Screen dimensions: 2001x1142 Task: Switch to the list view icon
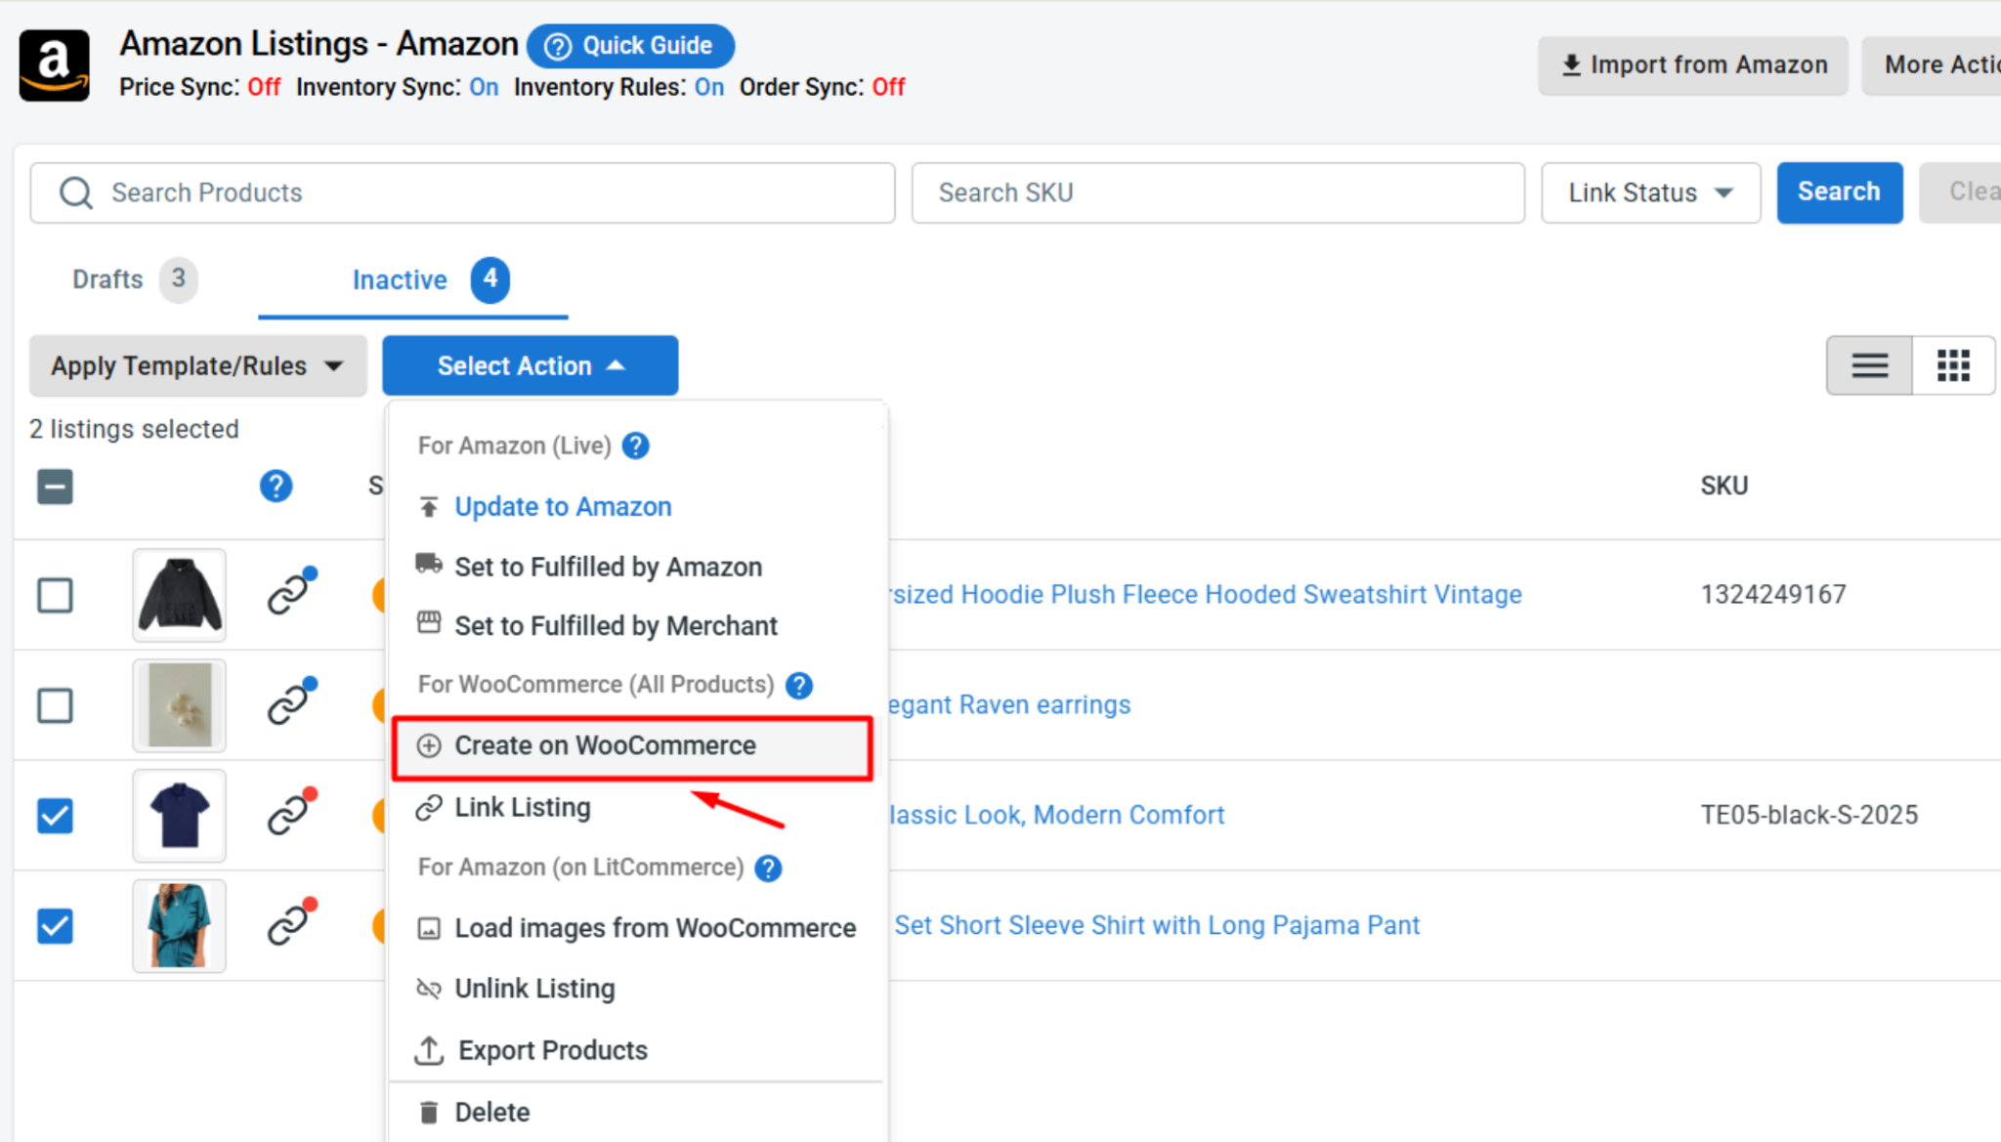pyautogui.click(x=1870, y=365)
